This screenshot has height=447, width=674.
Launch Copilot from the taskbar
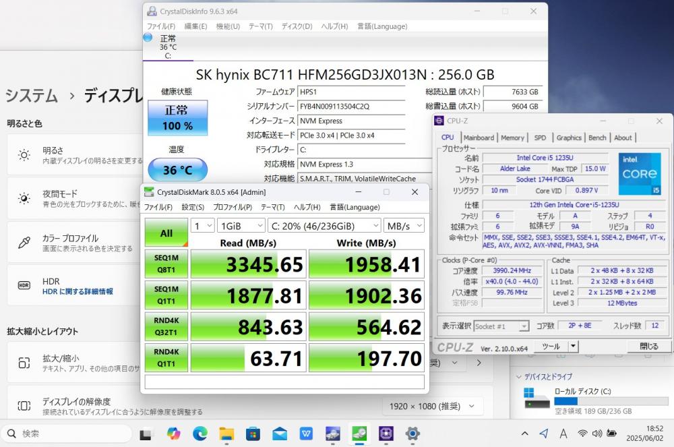click(173, 434)
